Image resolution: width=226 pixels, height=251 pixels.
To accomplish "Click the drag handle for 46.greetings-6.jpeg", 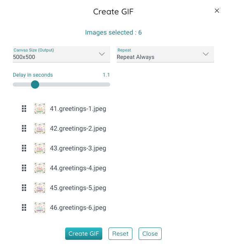I will pyautogui.click(x=24, y=208).
